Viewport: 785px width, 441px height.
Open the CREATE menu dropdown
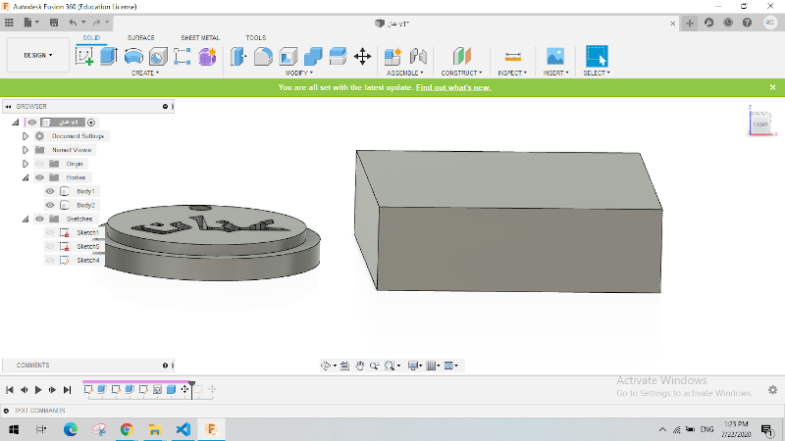pyautogui.click(x=145, y=73)
